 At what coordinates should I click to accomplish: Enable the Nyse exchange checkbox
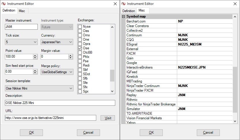pyautogui.click(x=80, y=27)
